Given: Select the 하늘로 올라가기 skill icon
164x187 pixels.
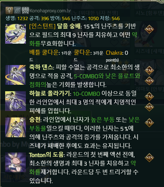Looking at the screenshot, I should (x=16, y=101).
